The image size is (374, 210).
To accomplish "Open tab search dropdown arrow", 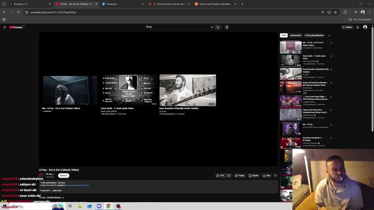I will click(x=4, y=4).
